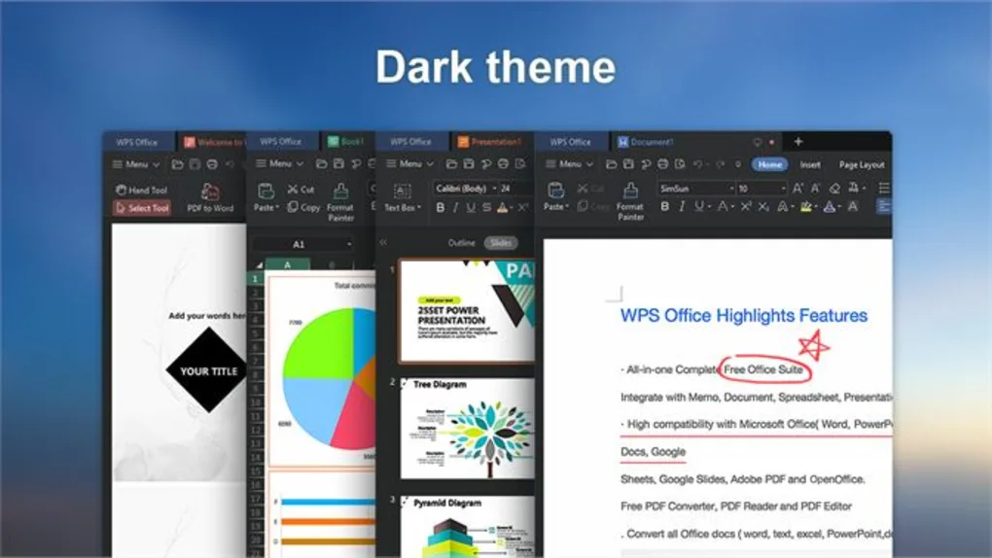Open the A1 cell name box dropdown
This screenshot has width=992, height=558.
348,244
